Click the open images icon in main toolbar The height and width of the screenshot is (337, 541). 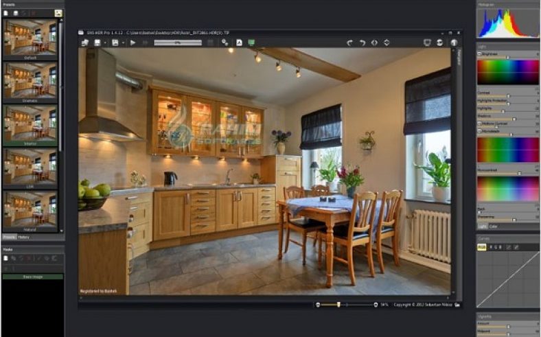pyautogui.click(x=84, y=43)
